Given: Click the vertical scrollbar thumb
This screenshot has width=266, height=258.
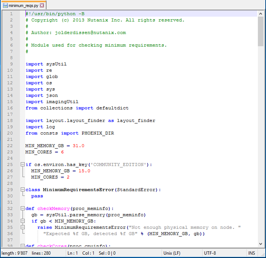Looking at the screenshot, I should [x=261, y=32].
